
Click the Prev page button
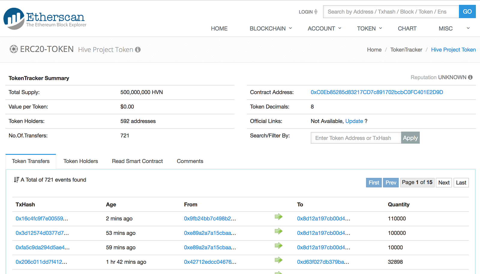coord(391,182)
